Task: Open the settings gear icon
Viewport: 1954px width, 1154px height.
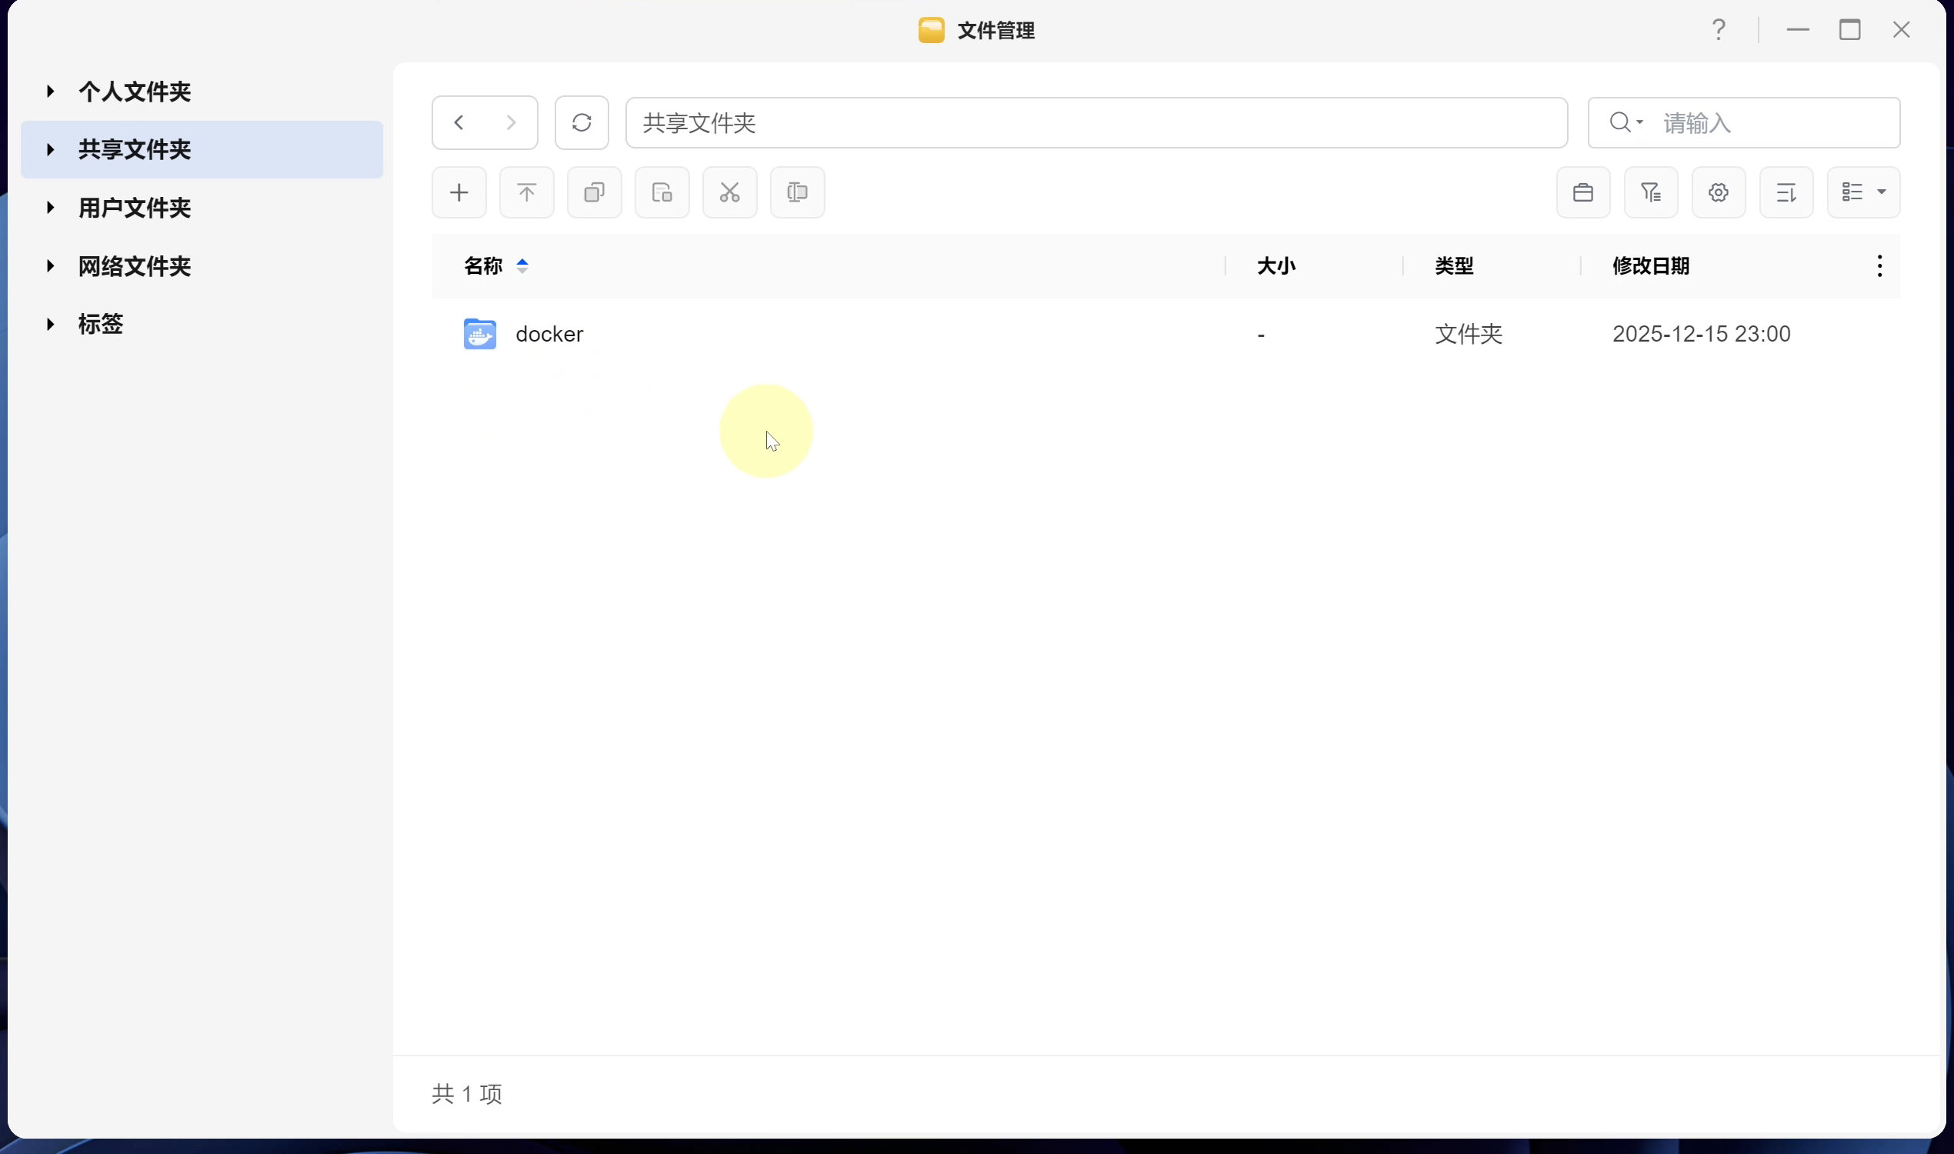Action: 1719,192
